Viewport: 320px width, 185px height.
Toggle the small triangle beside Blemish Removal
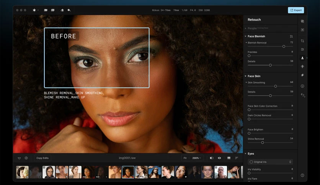point(246,42)
